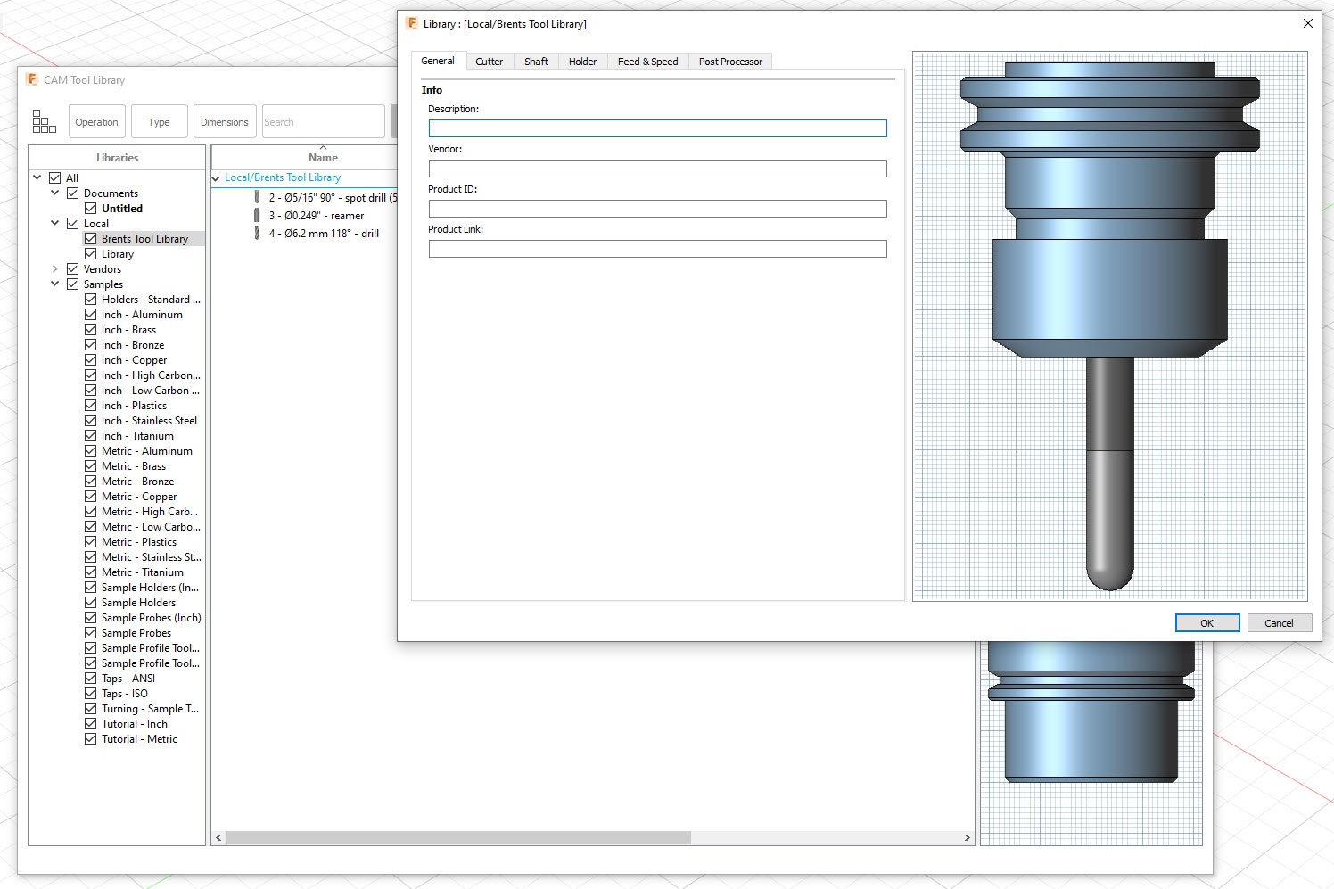Image resolution: width=1334 pixels, height=889 pixels.
Task: Uncheck the Taps - ANSI library
Action: point(90,678)
